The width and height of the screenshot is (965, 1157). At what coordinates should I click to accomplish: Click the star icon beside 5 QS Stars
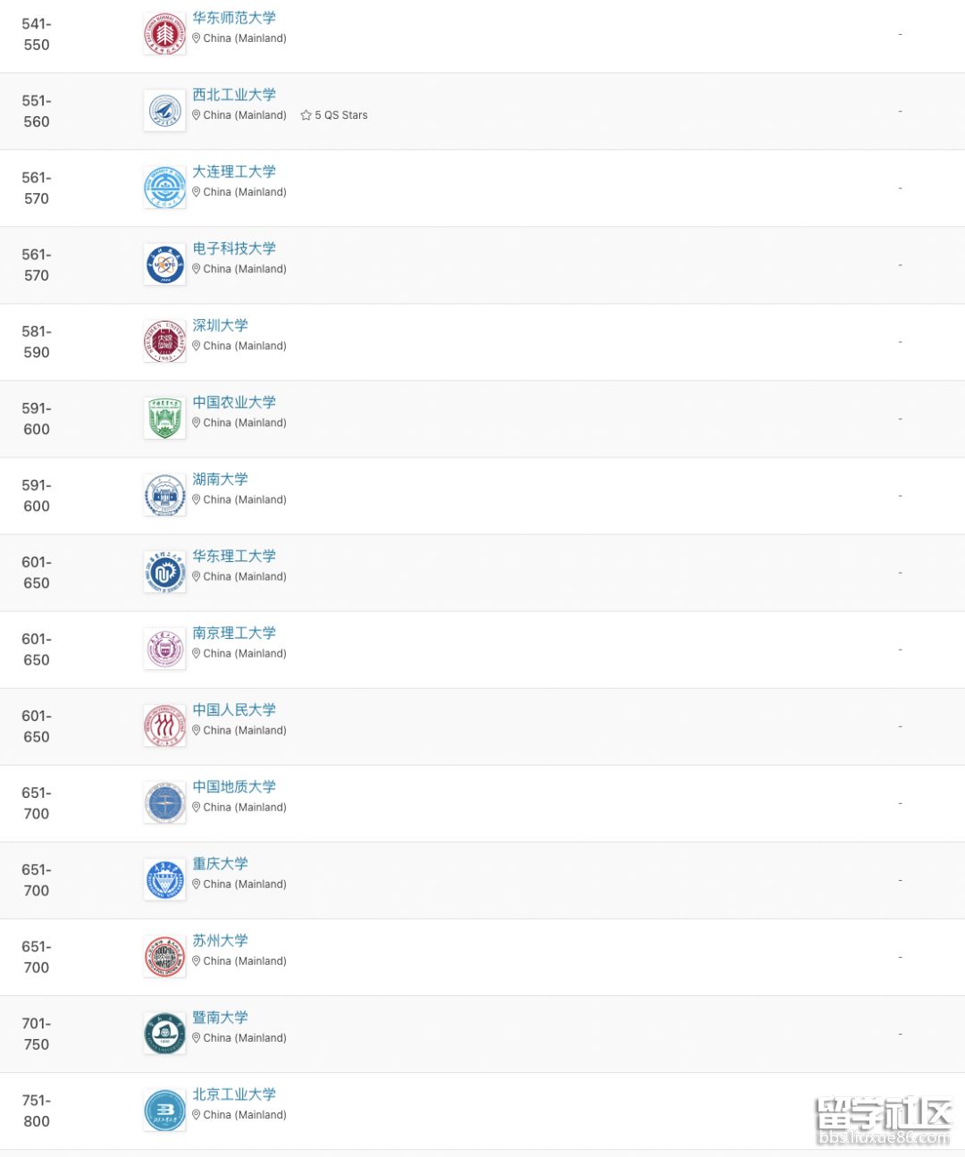306,115
